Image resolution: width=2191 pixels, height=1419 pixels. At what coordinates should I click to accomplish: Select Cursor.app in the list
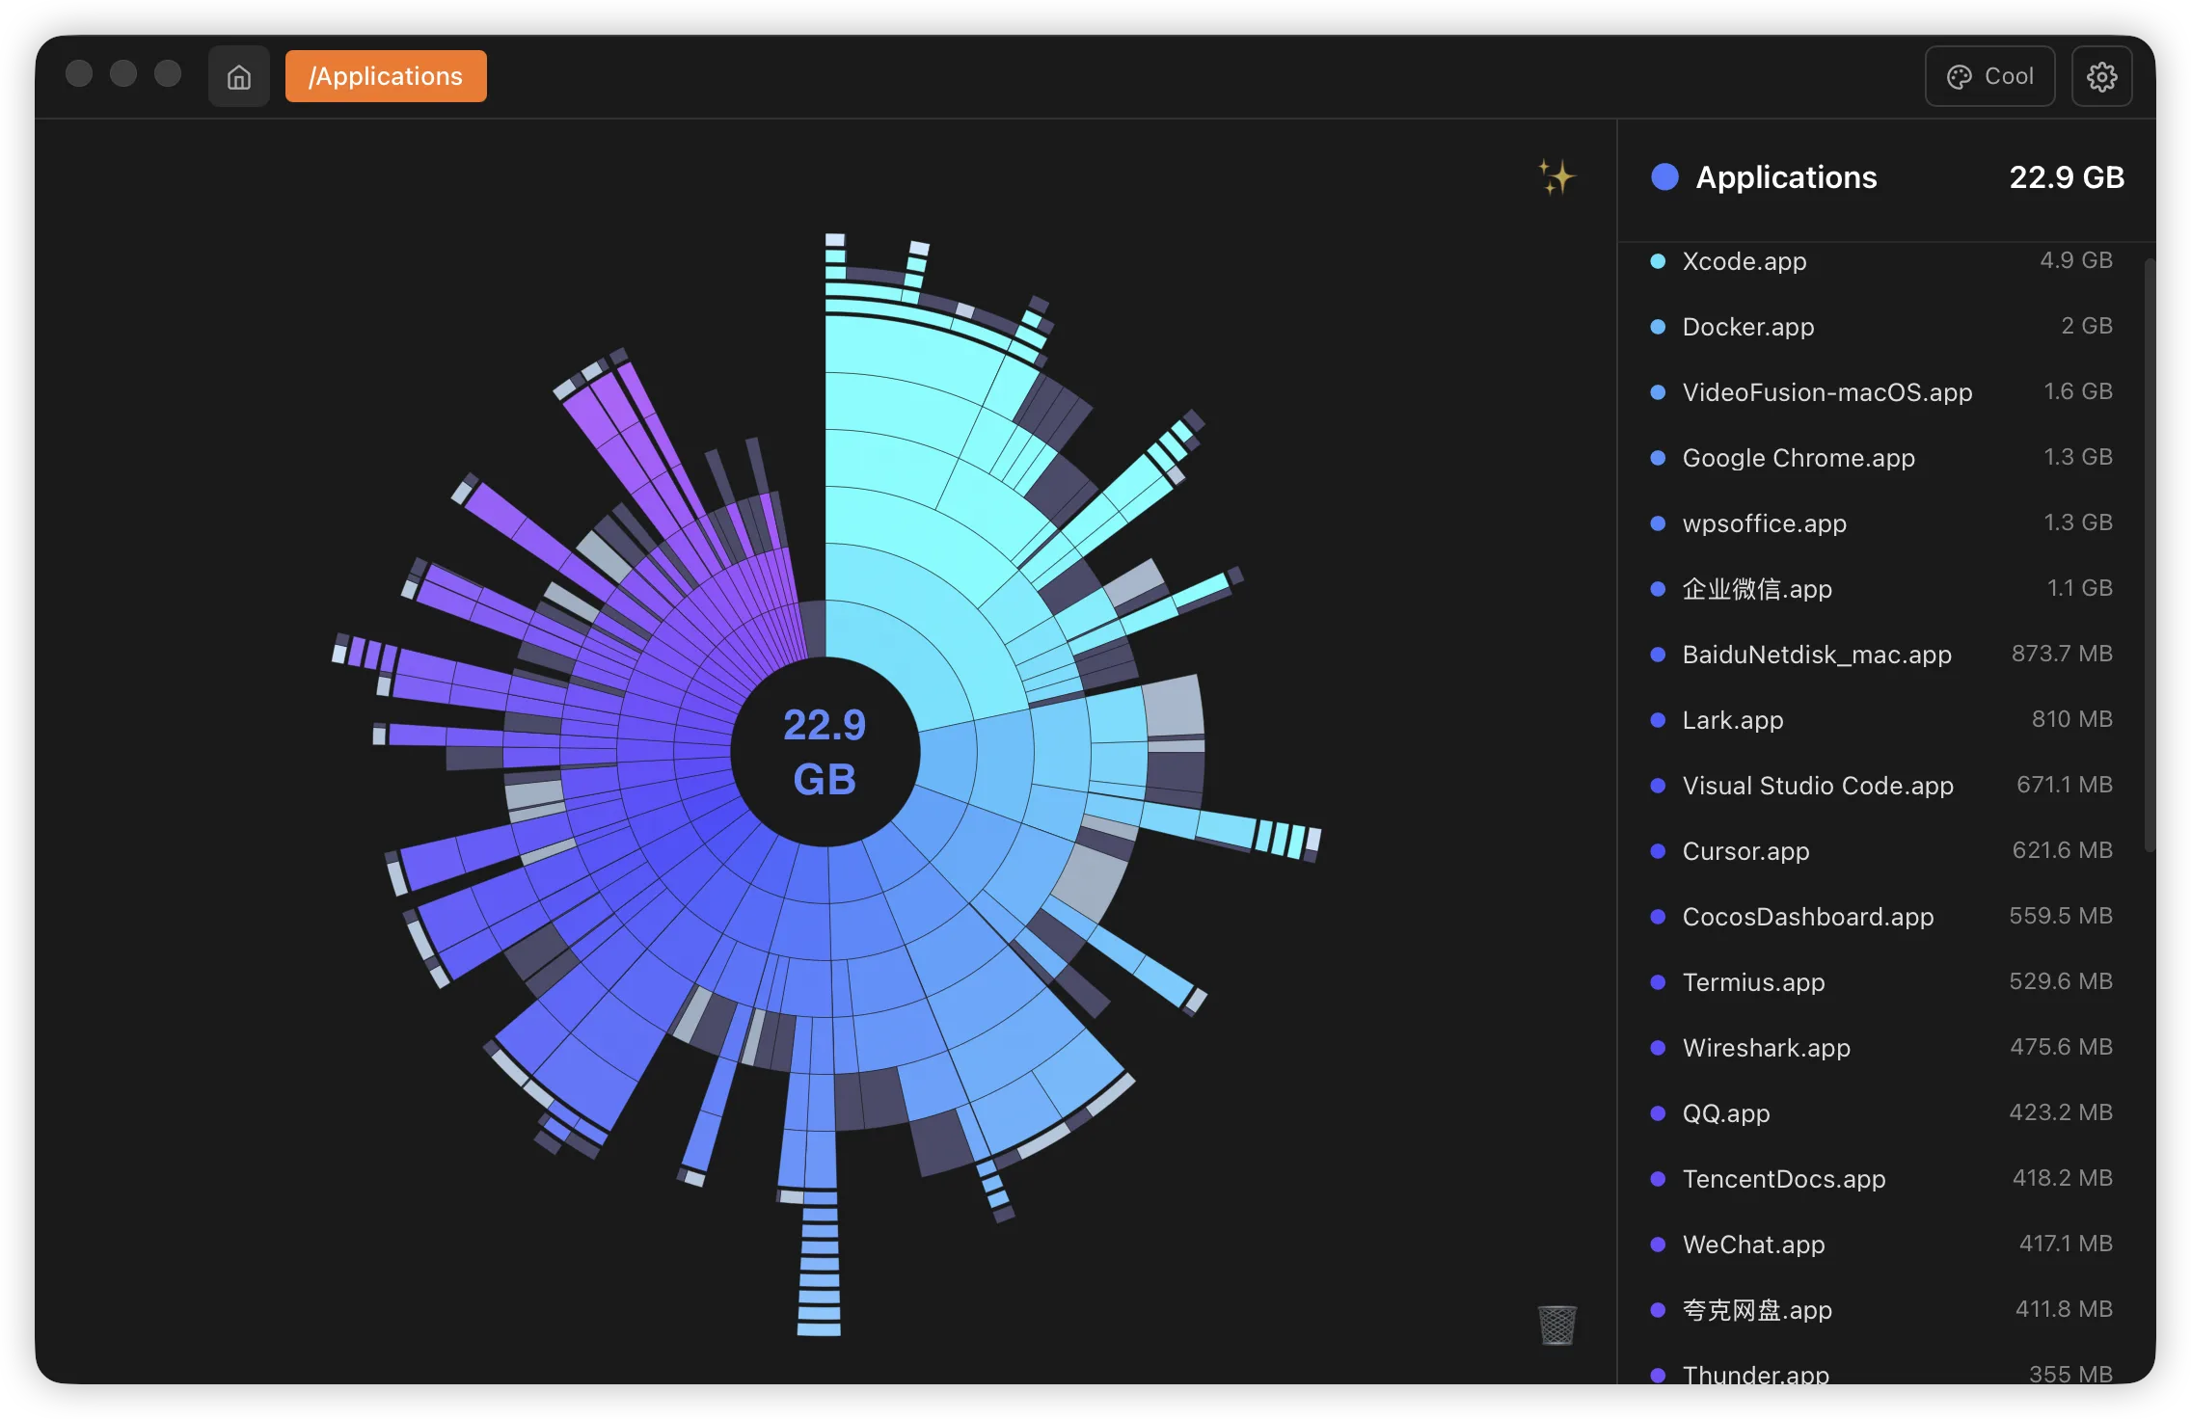pos(1745,851)
